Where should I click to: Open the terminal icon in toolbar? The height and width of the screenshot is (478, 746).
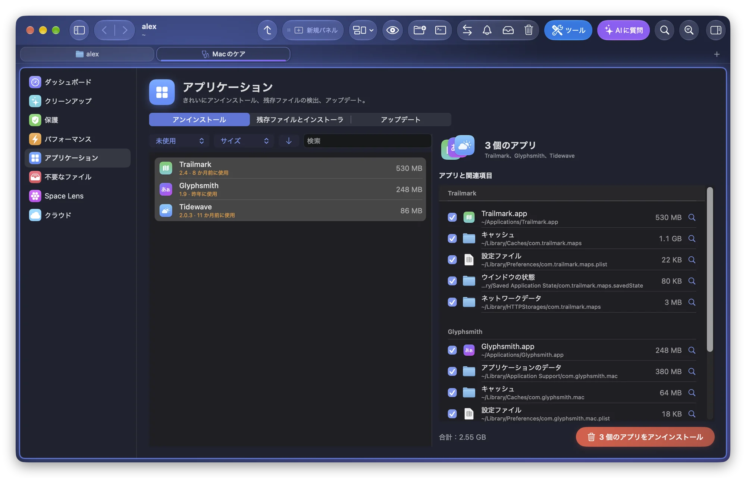pyautogui.click(x=441, y=30)
